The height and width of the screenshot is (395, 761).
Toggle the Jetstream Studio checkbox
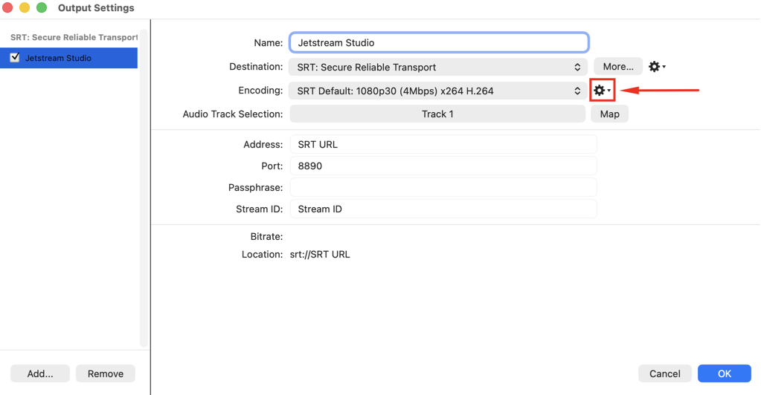coord(15,58)
